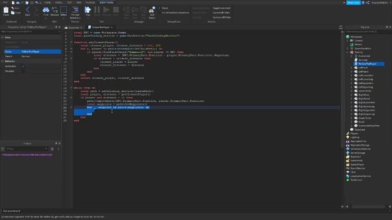Open the FILE menu
Screen dimensions: 392x220
(6, 2)
